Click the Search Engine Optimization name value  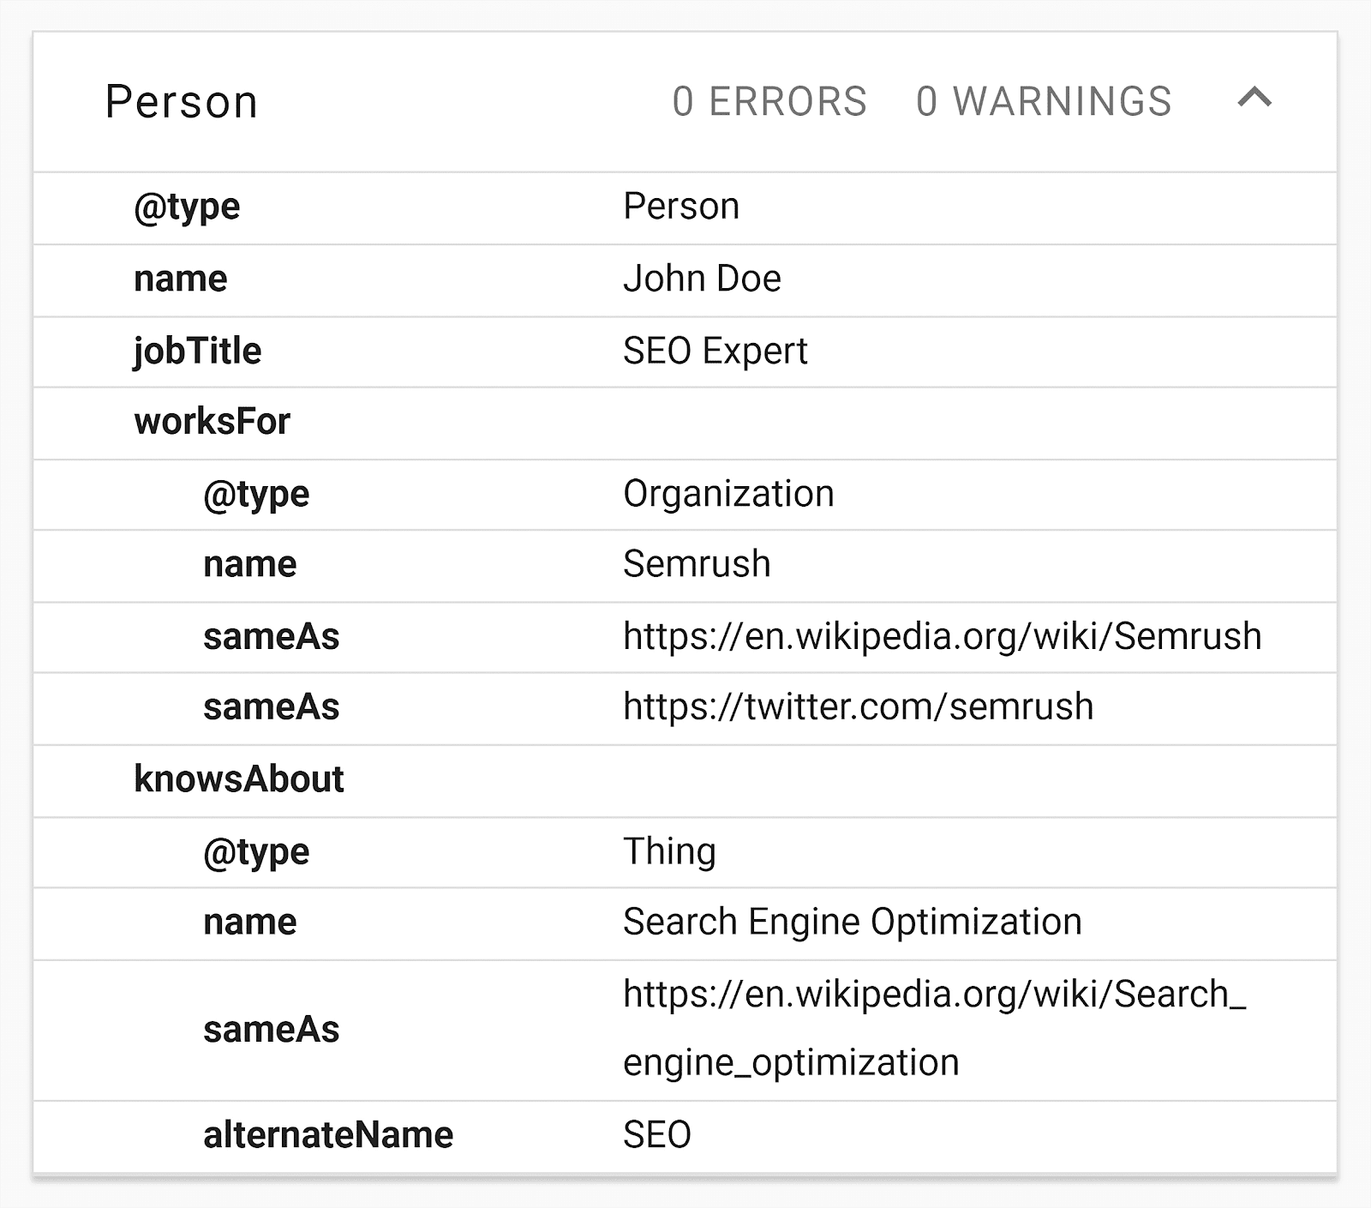click(852, 923)
